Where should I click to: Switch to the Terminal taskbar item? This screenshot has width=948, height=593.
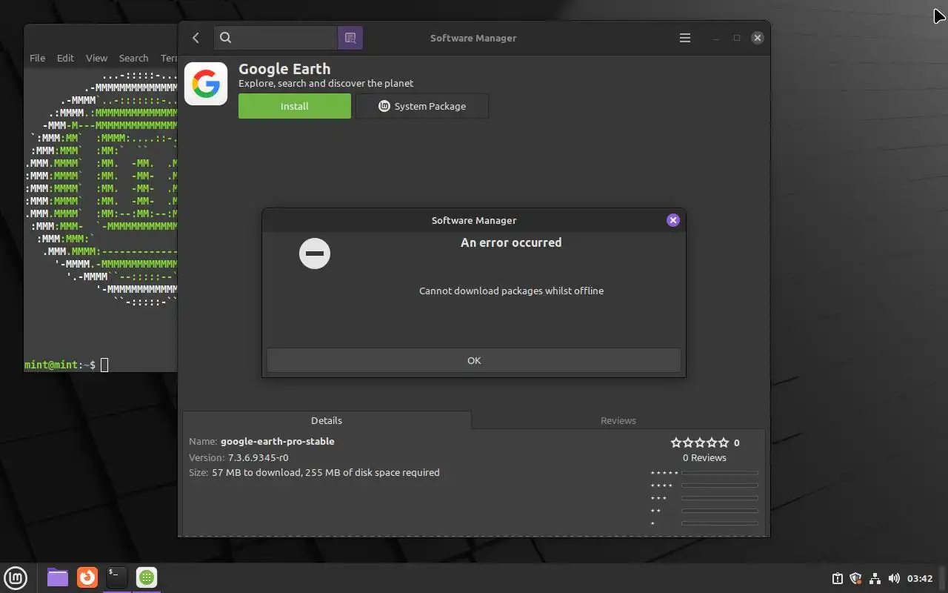coord(117,577)
